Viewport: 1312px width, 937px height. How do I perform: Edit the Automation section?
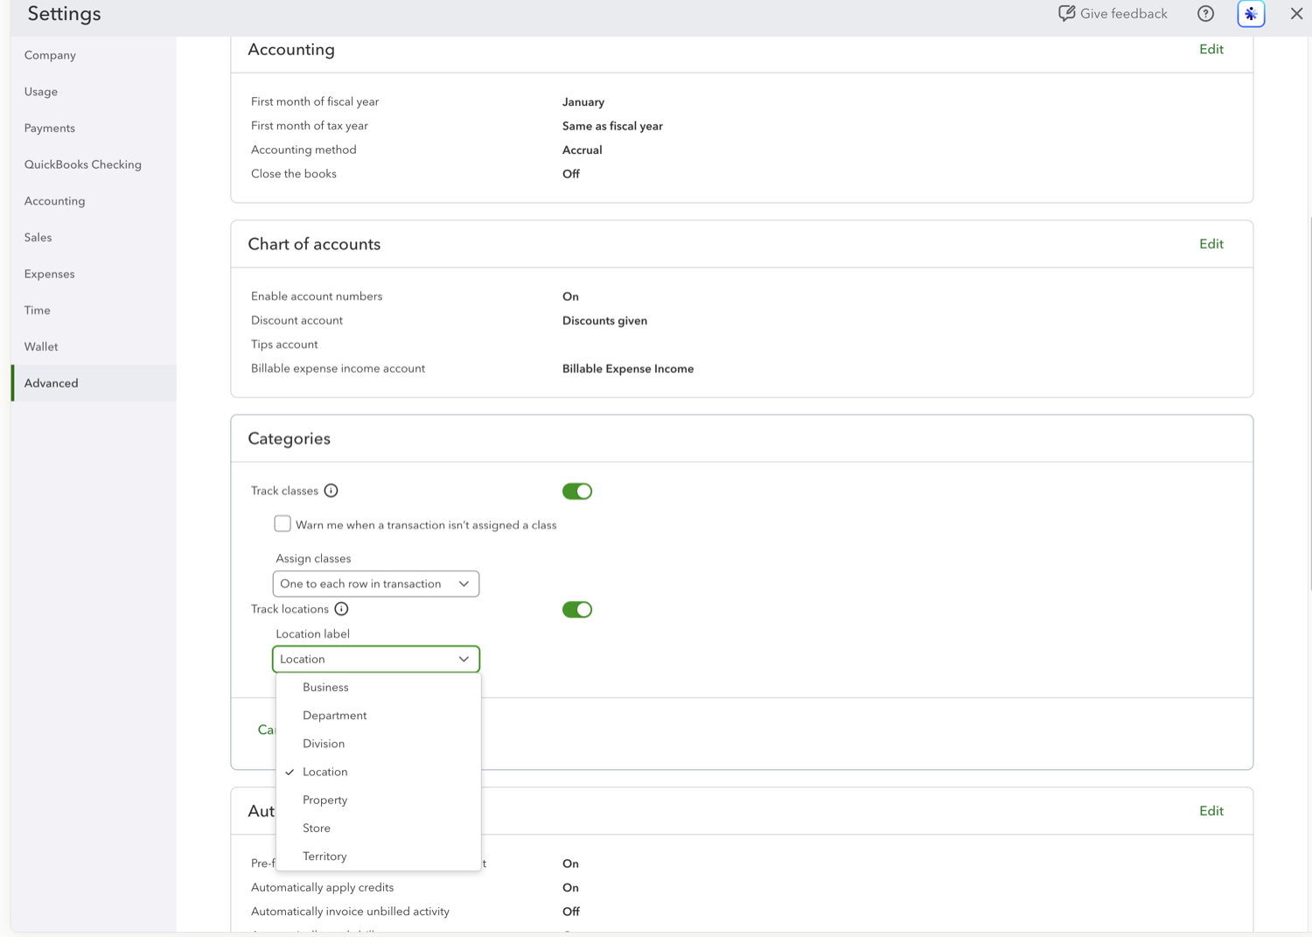pos(1211,811)
